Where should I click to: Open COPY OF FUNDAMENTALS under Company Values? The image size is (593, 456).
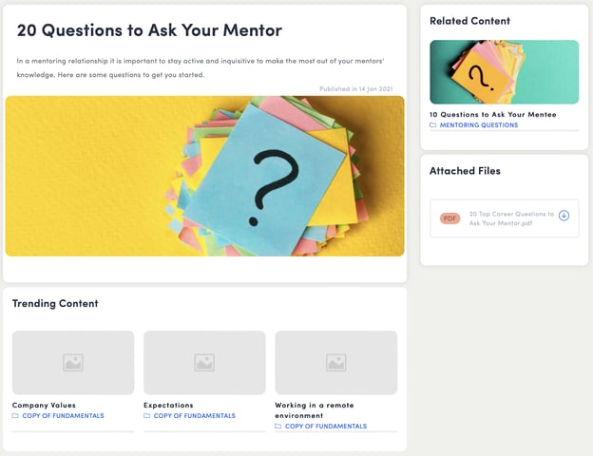[63, 415]
